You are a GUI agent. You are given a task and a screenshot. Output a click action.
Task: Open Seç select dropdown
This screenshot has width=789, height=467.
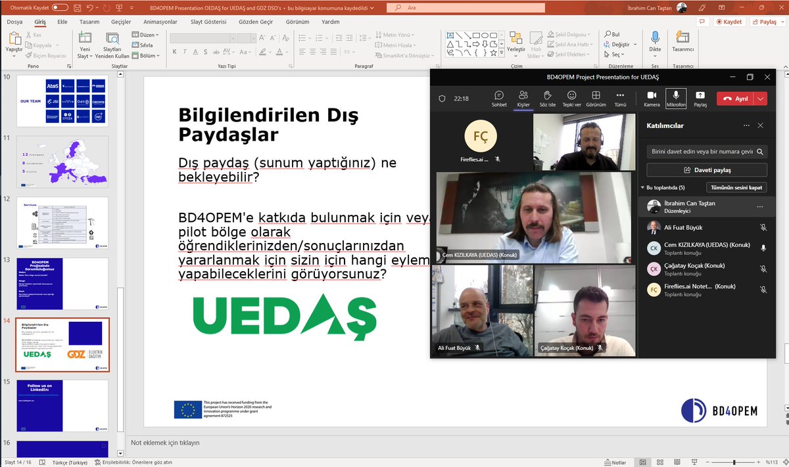click(615, 54)
